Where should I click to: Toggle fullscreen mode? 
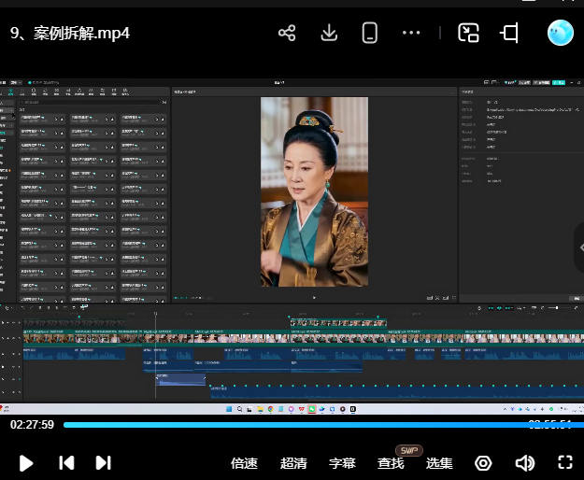coord(564,463)
